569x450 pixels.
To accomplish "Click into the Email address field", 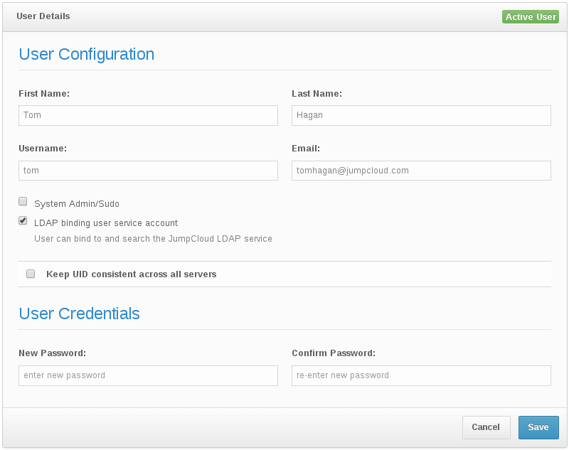I will (421, 171).
